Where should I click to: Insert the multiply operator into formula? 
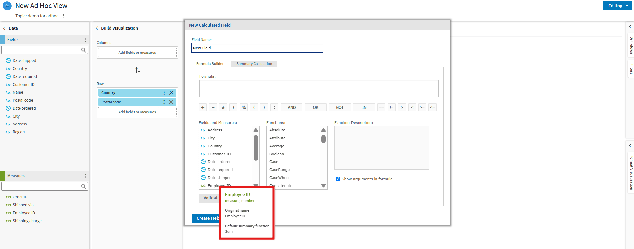pos(223,107)
